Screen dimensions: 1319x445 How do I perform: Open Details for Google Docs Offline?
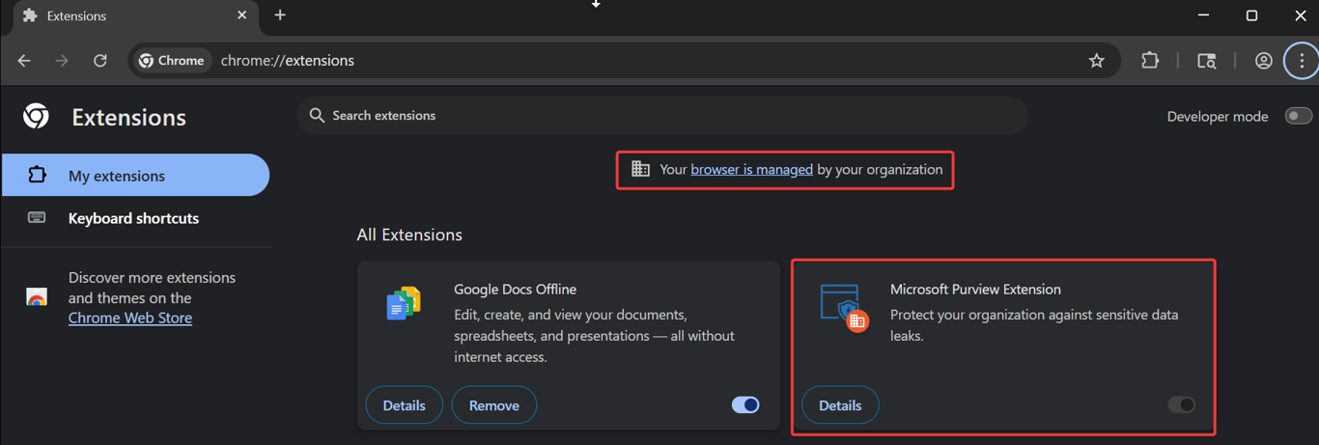[x=404, y=405]
